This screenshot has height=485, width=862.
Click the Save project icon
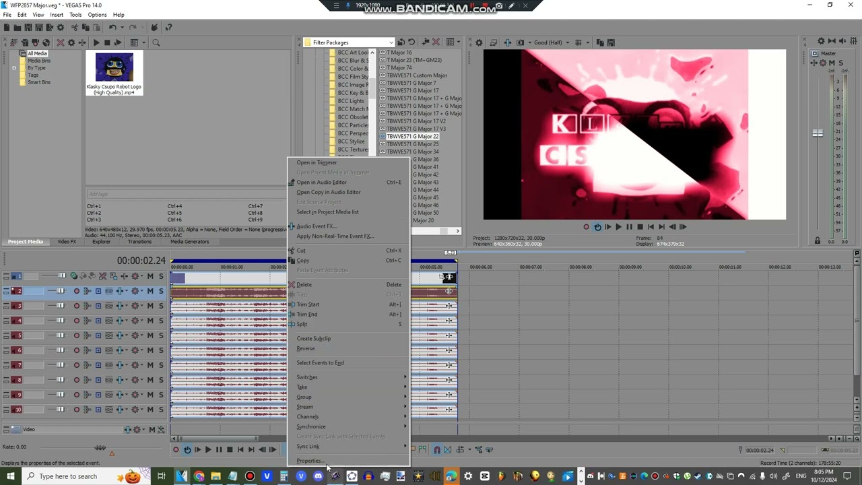28,28
